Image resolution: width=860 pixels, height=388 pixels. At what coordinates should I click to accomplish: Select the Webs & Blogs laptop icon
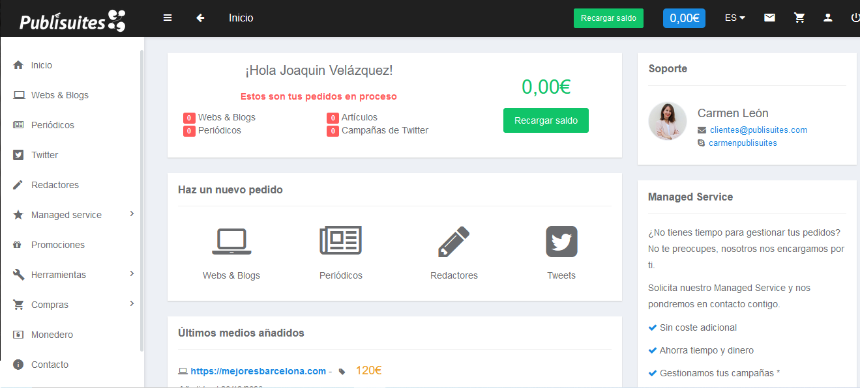pos(231,242)
